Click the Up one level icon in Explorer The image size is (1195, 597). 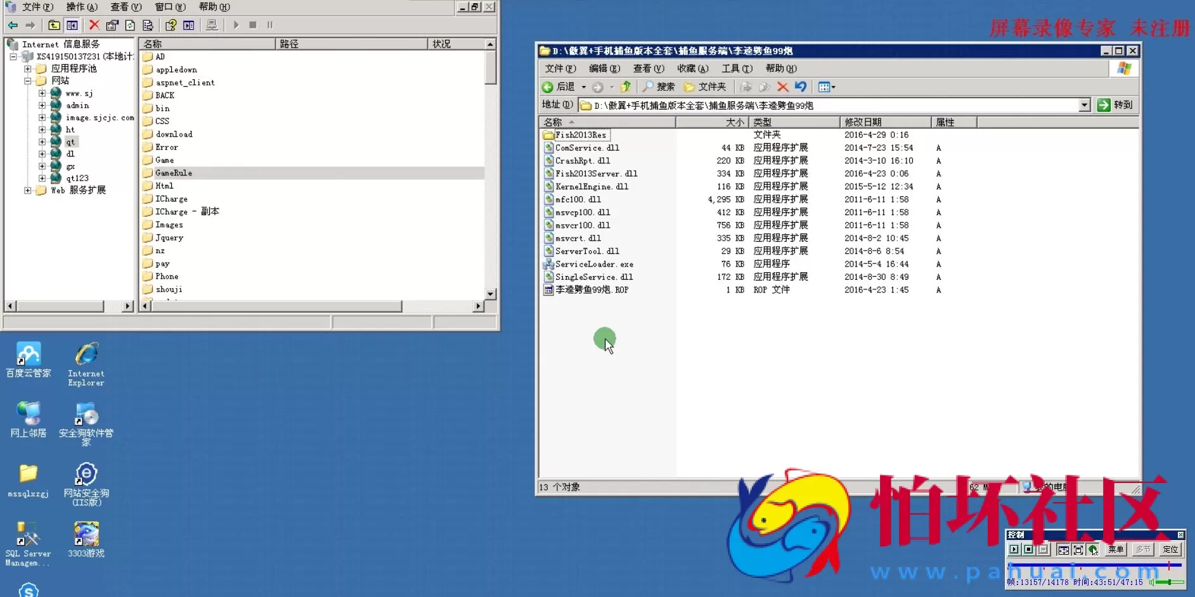pos(626,87)
